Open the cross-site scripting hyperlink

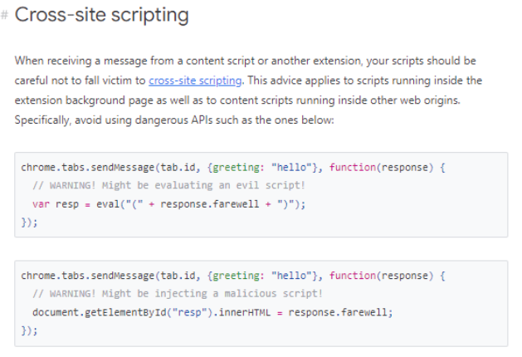point(195,81)
